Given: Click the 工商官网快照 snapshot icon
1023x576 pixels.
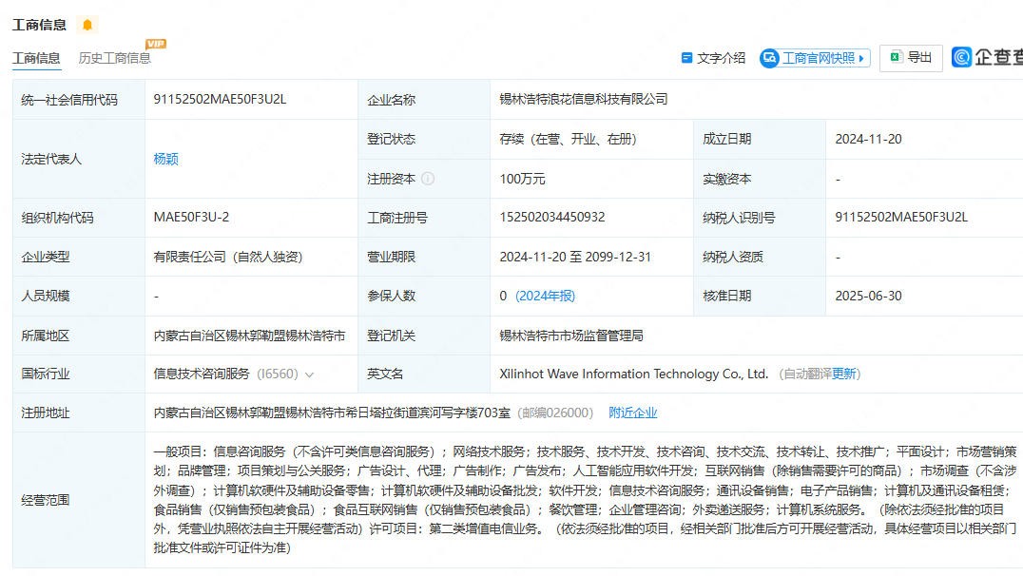Looking at the screenshot, I should 769,58.
